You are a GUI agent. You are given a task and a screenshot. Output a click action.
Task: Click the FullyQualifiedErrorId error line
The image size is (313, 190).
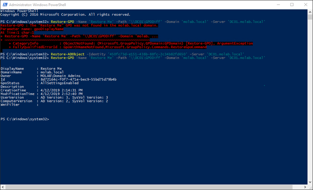tap(107, 47)
